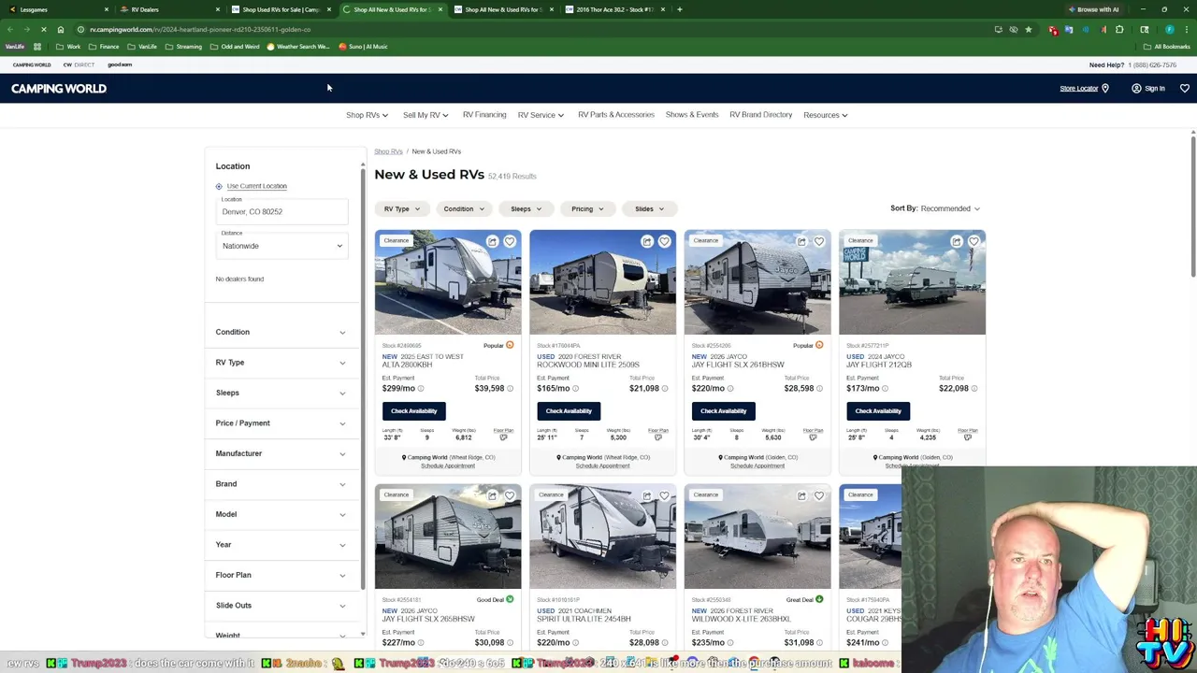Image resolution: width=1197 pixels, height=673 pixels.
Task: Favorite the Jay Flight SLX 265BHSW listing
Action: pos(510,495)
